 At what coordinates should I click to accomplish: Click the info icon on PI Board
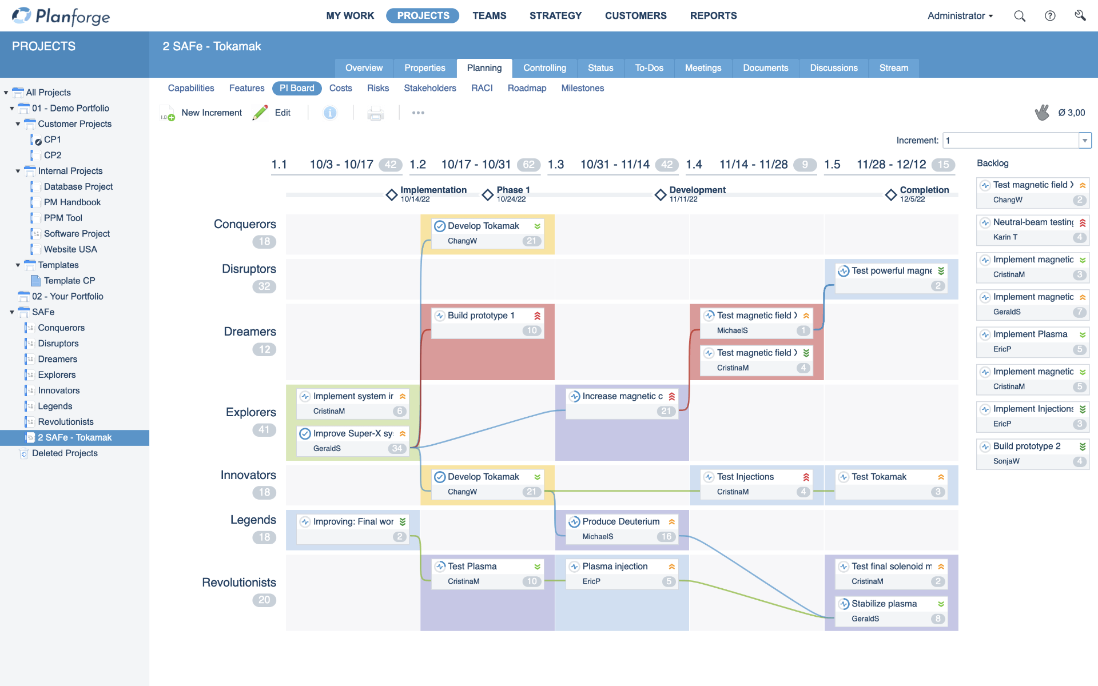(x=329, y=112)
